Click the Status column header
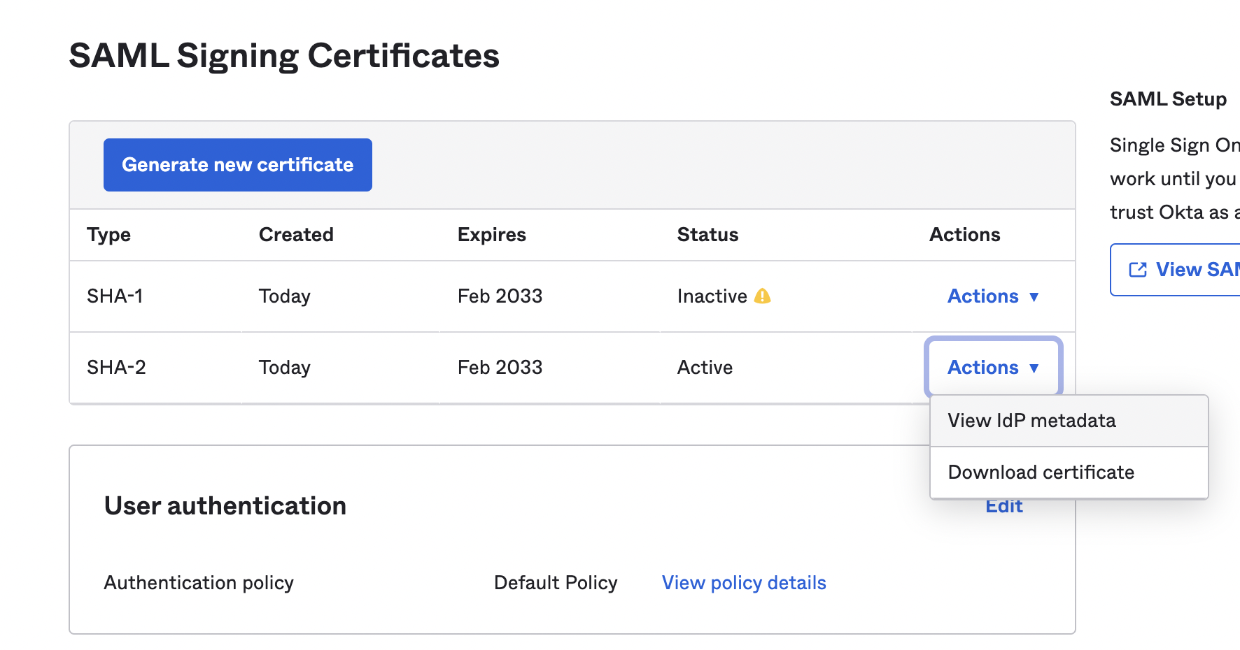1240x650 pixels. (707, 235)
